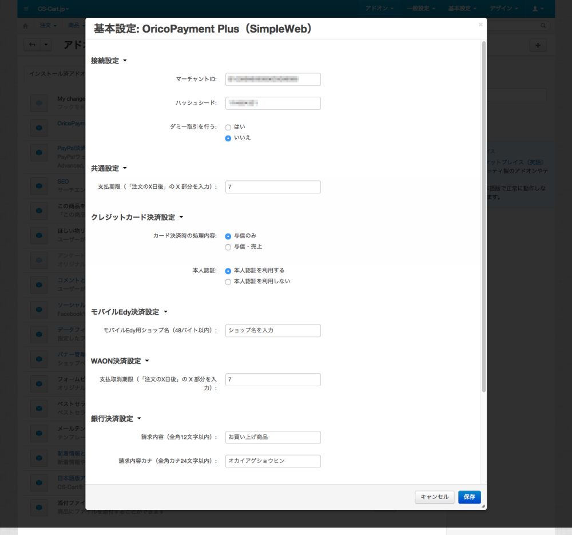Select はい for dummy transaction
The height and width of the screenshot is (535, 572).
click(228, 128)
